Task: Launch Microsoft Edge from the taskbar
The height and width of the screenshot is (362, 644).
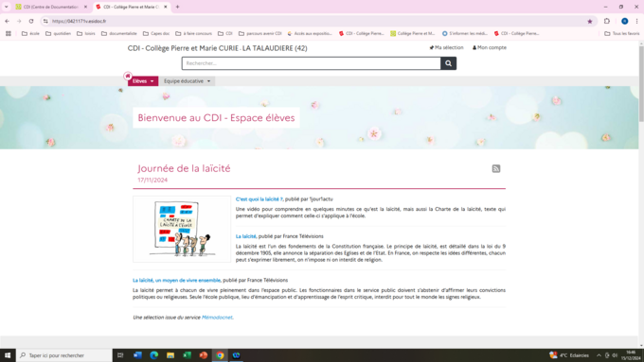Action: click(x=154, y=355)
